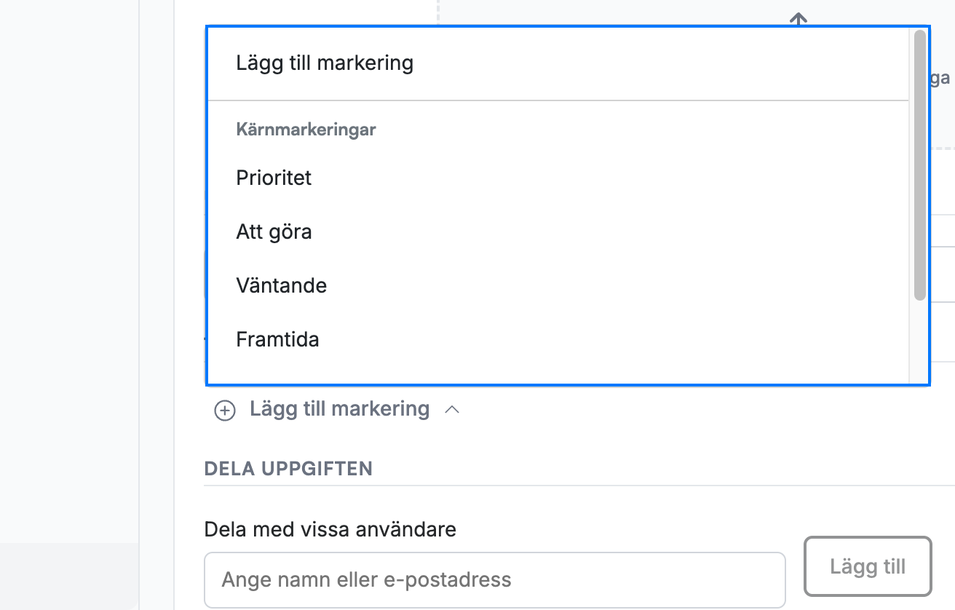Collapse the list with the caret up chevron
The height and width of the screenshot is (610, 955).
[452, 410]
